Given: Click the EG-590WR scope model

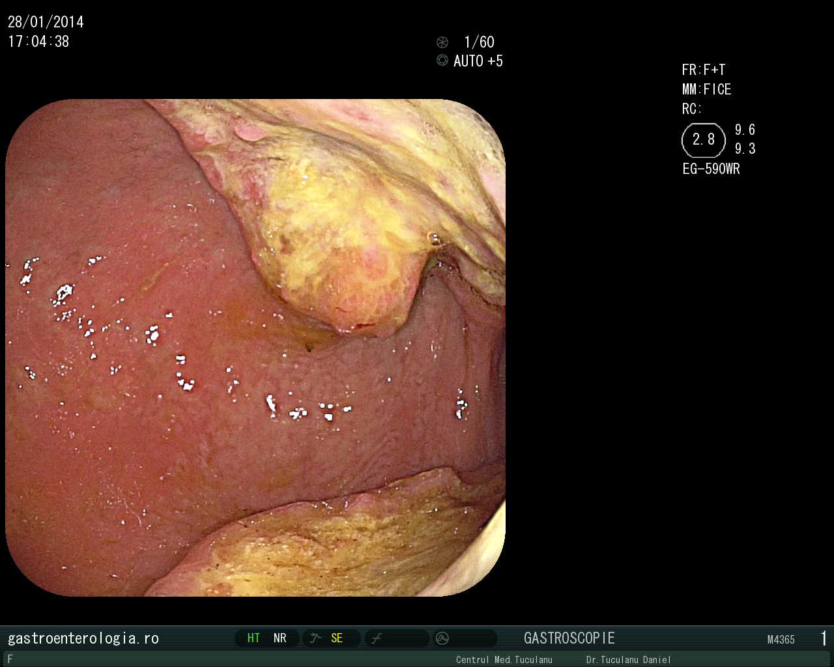Looking at the screenshot, I should pyautogui.click(x=712, y=169).
